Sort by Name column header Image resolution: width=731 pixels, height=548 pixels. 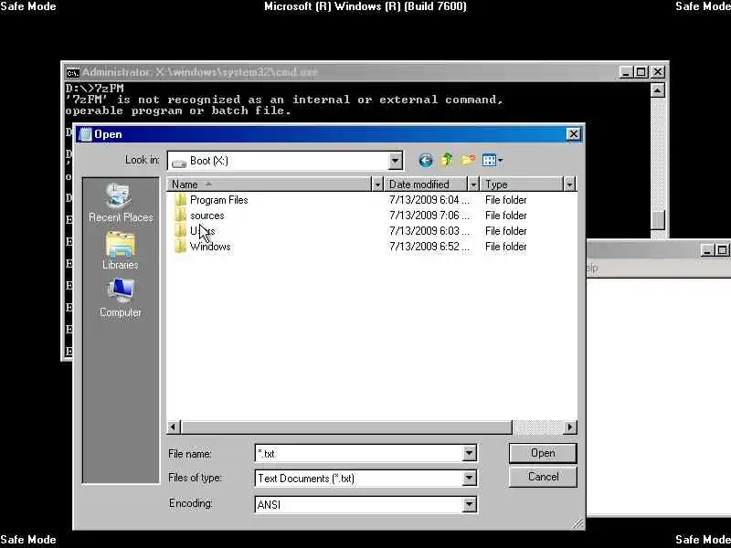coord(269,184)
